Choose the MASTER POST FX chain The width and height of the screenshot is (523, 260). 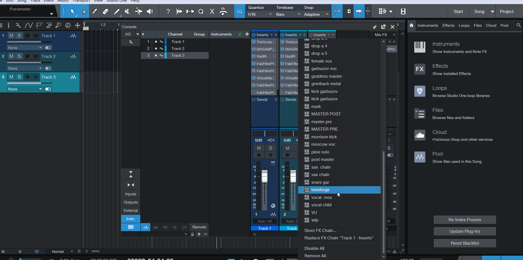click(339, 114)
